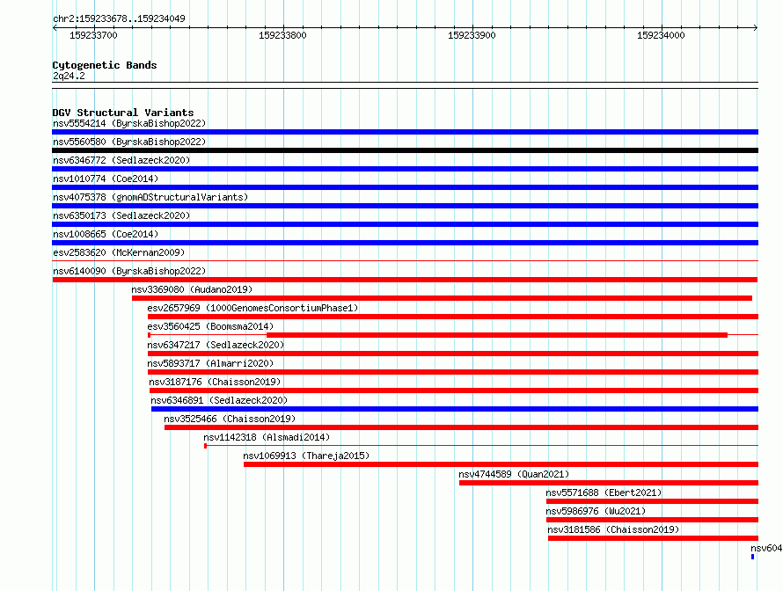The image size is (783, 591).
Task: Open nsv5893717 (Almarri2020) label
Action: click(210, 363)
